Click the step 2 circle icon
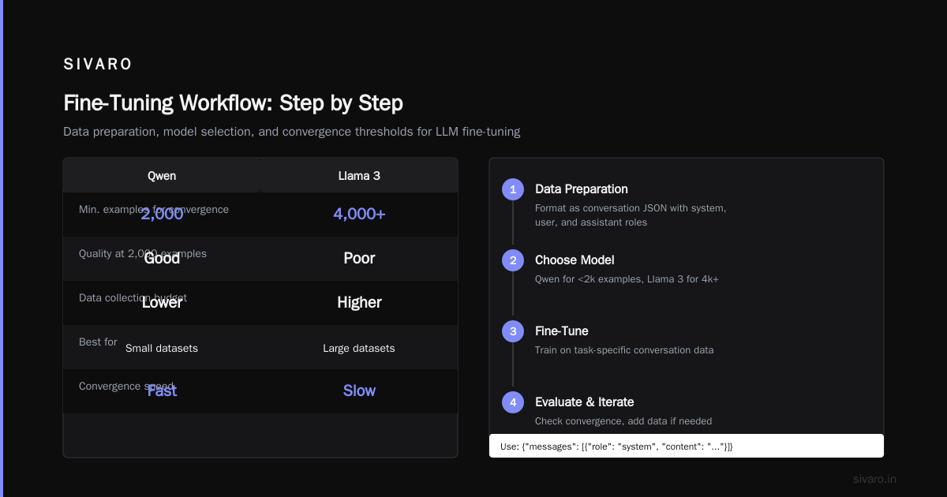 coord(513,260)
